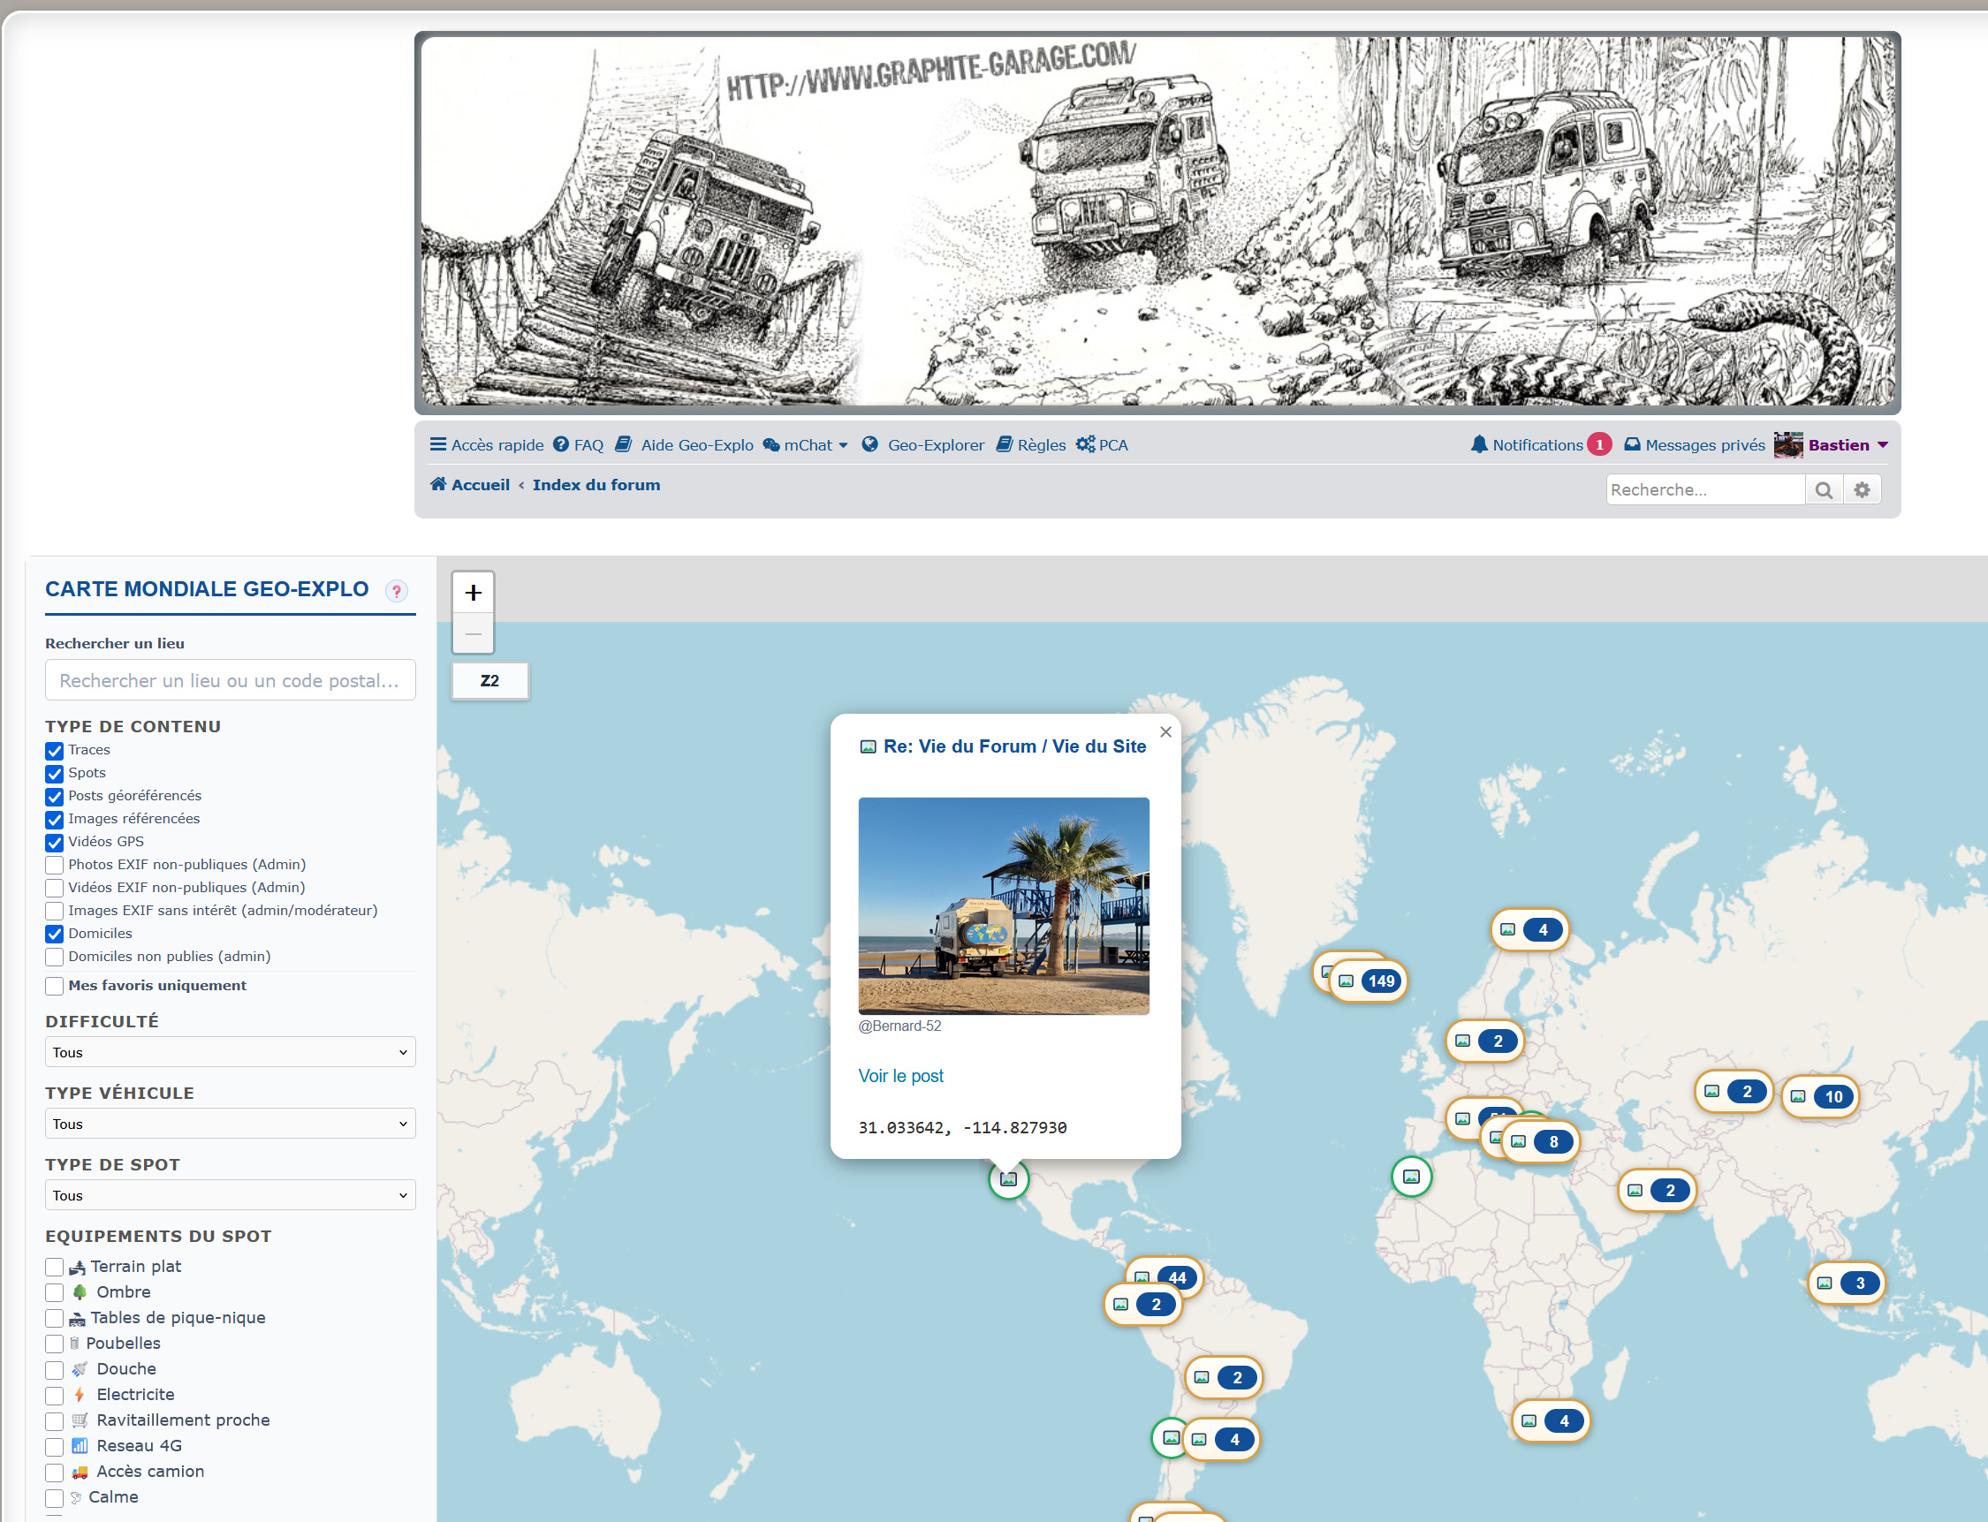The height and width of the screenshot is (1522, 1988).
Task: Click the map zoom in plus button
Action: (x=473, y=594)
